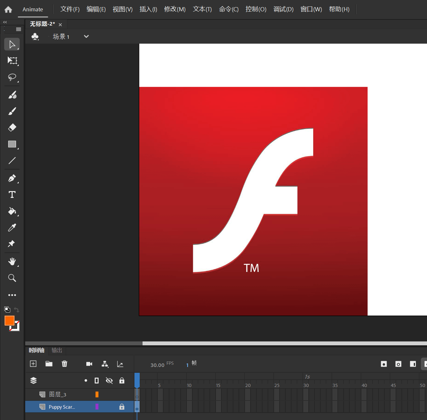Toggle highlight dot for all layers
427x420 pixels.
pos(86,381)
